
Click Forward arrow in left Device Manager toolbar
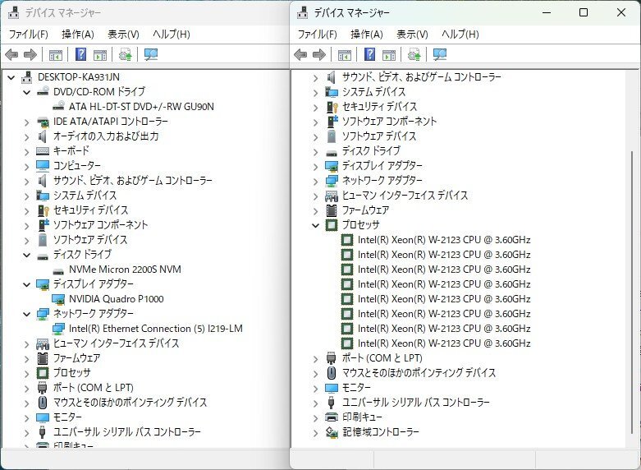coord(30,54)
